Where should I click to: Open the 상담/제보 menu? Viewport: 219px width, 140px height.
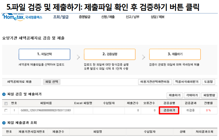(x=157, y=17)
